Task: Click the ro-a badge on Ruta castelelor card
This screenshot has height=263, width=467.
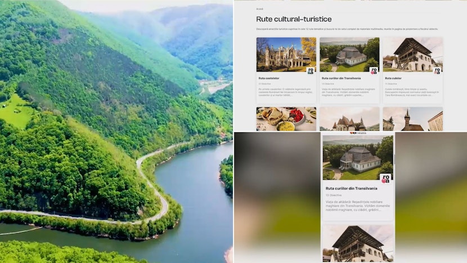Action: (311, 71)
